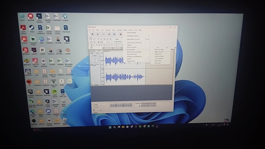
Task: Open the Generate menu
Action: (120, 30)
